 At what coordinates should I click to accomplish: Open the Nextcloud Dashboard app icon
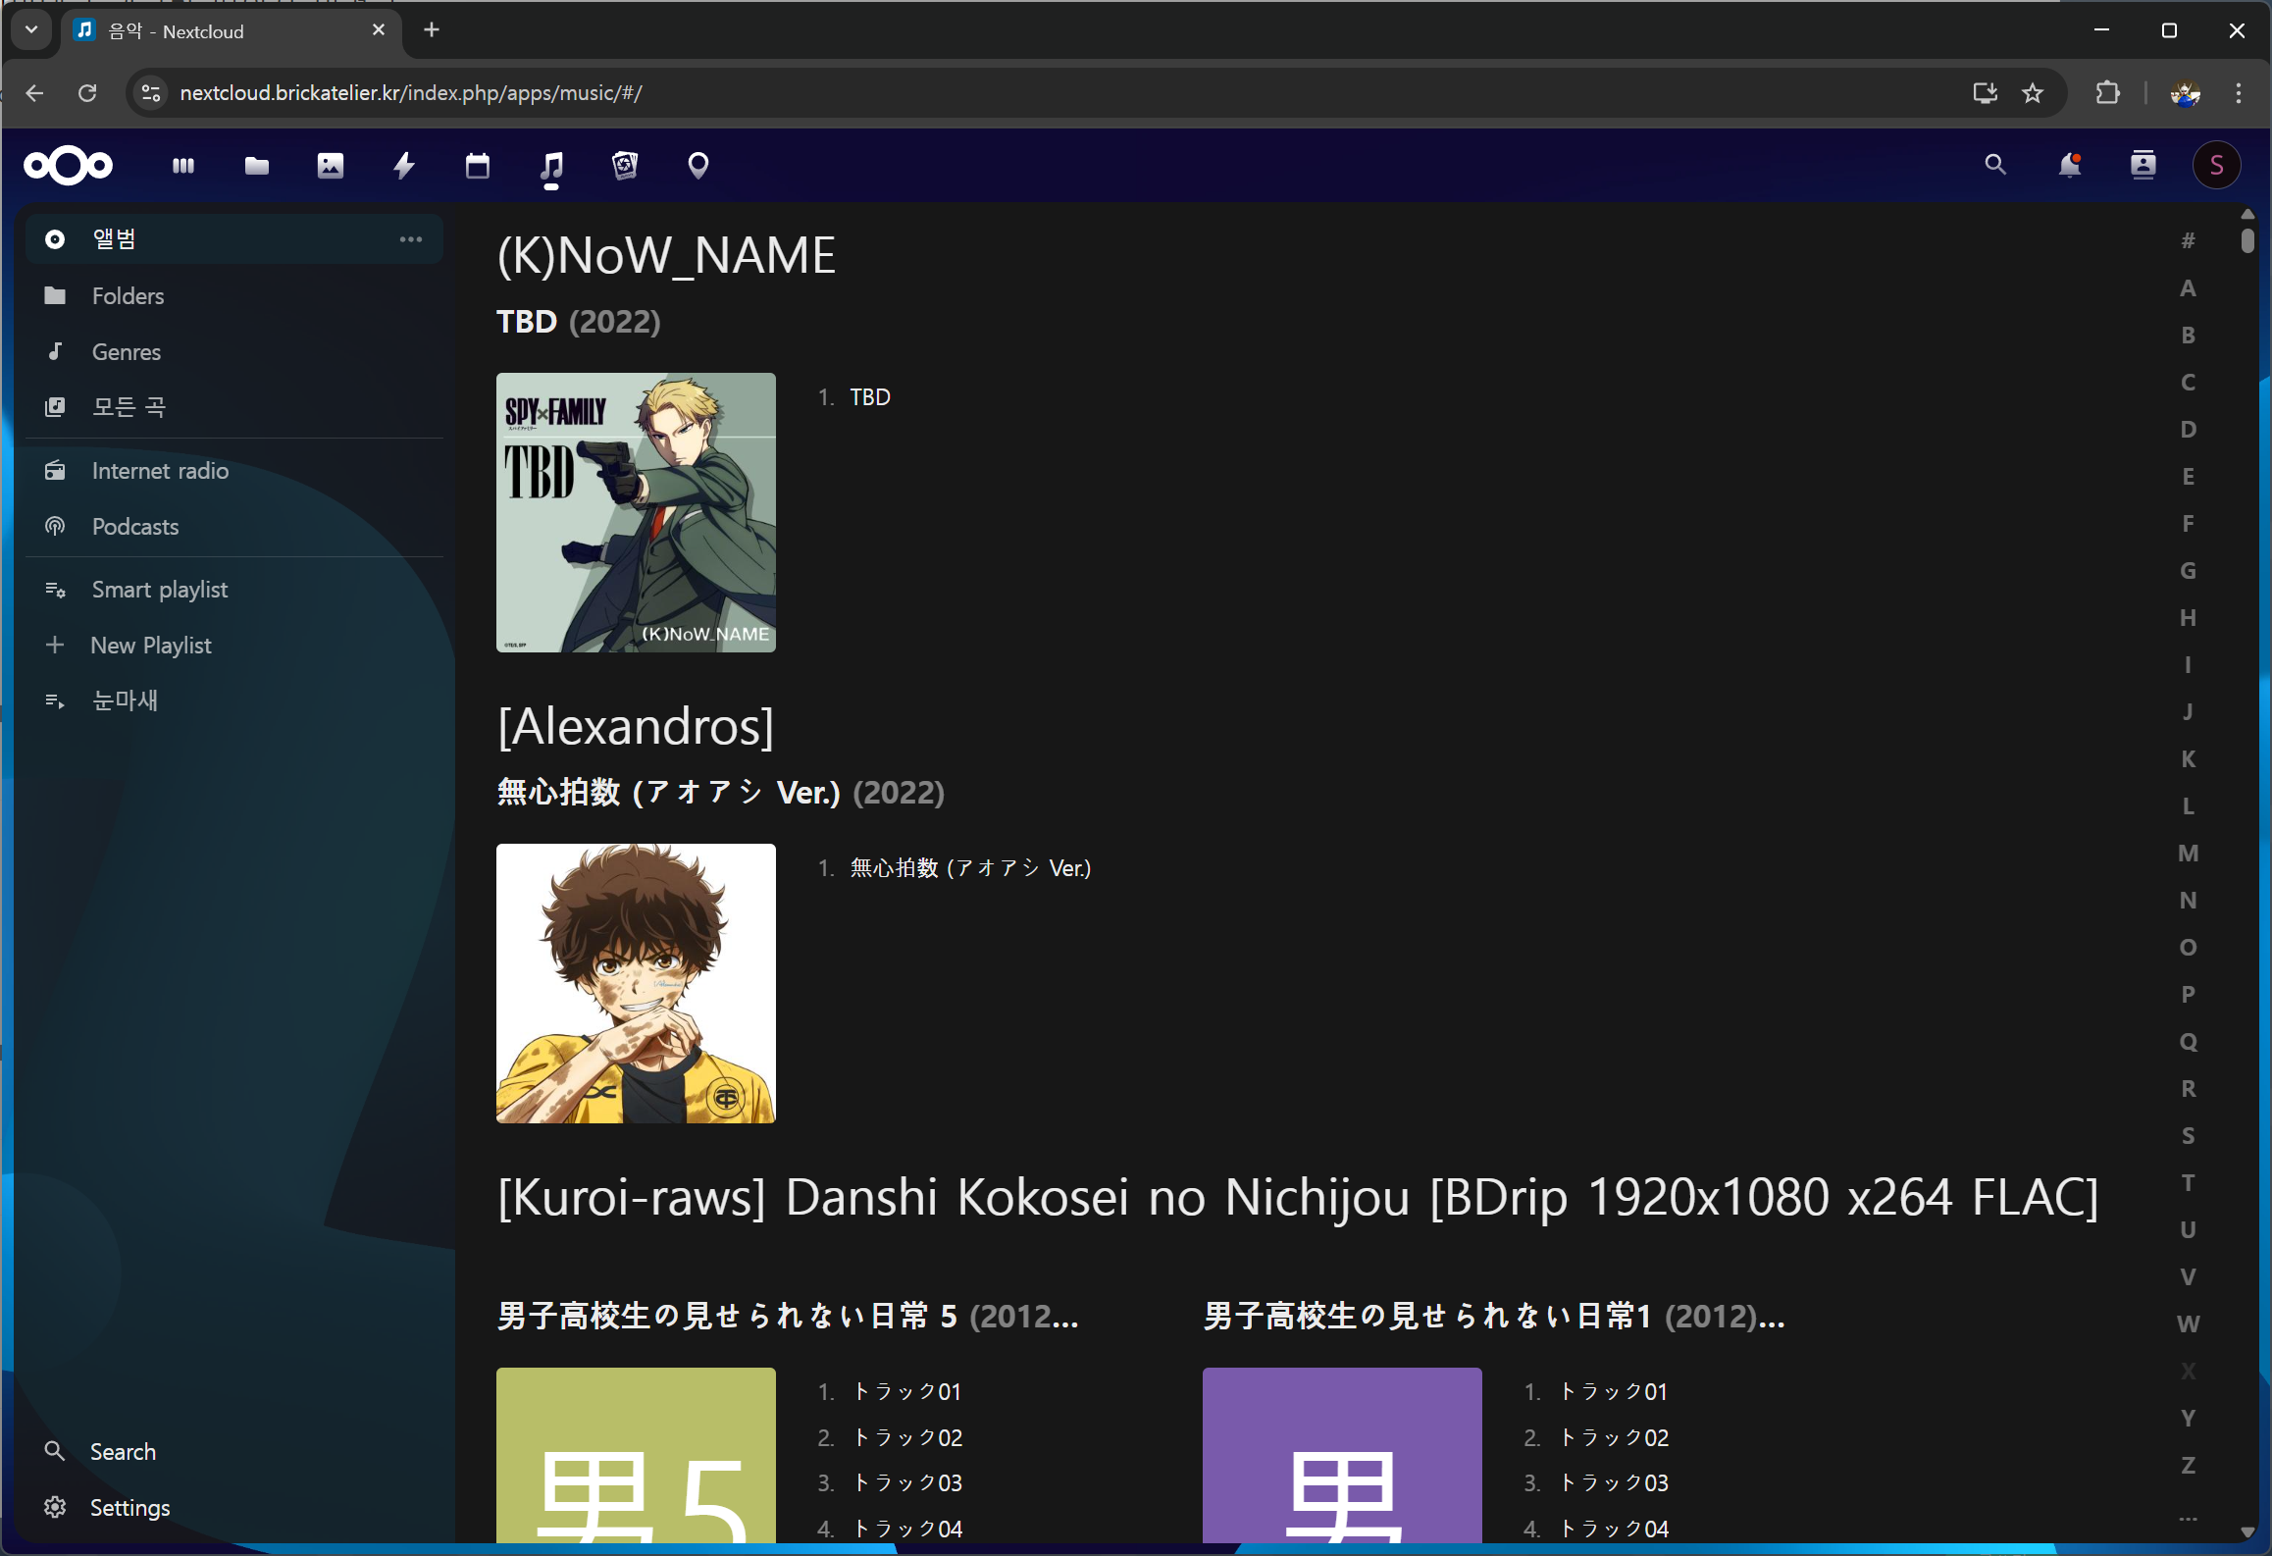coord(182,166)
